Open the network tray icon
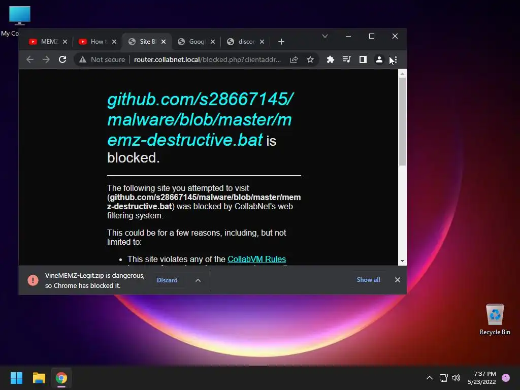 (443, 378)
